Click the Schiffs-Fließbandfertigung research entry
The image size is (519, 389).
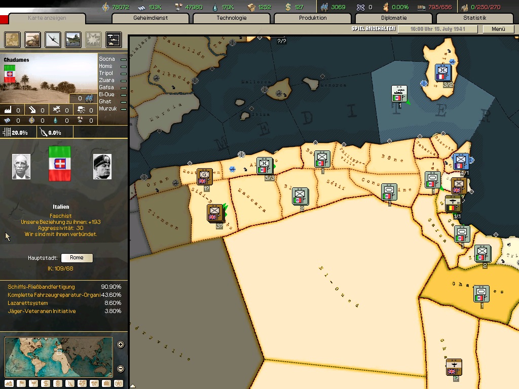point(64,287)
